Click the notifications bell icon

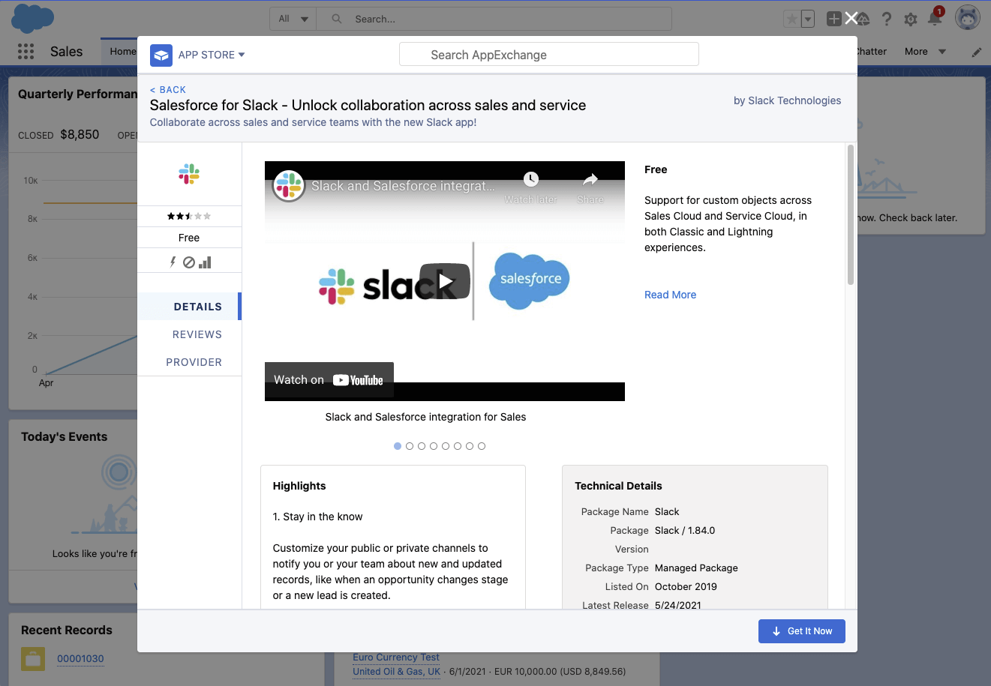[935, 19]
